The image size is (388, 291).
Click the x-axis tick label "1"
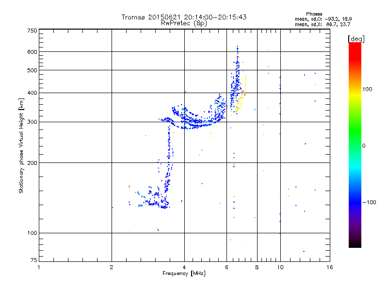39,267
